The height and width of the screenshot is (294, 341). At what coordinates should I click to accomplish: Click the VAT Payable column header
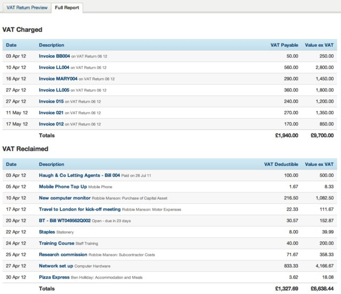285,45
